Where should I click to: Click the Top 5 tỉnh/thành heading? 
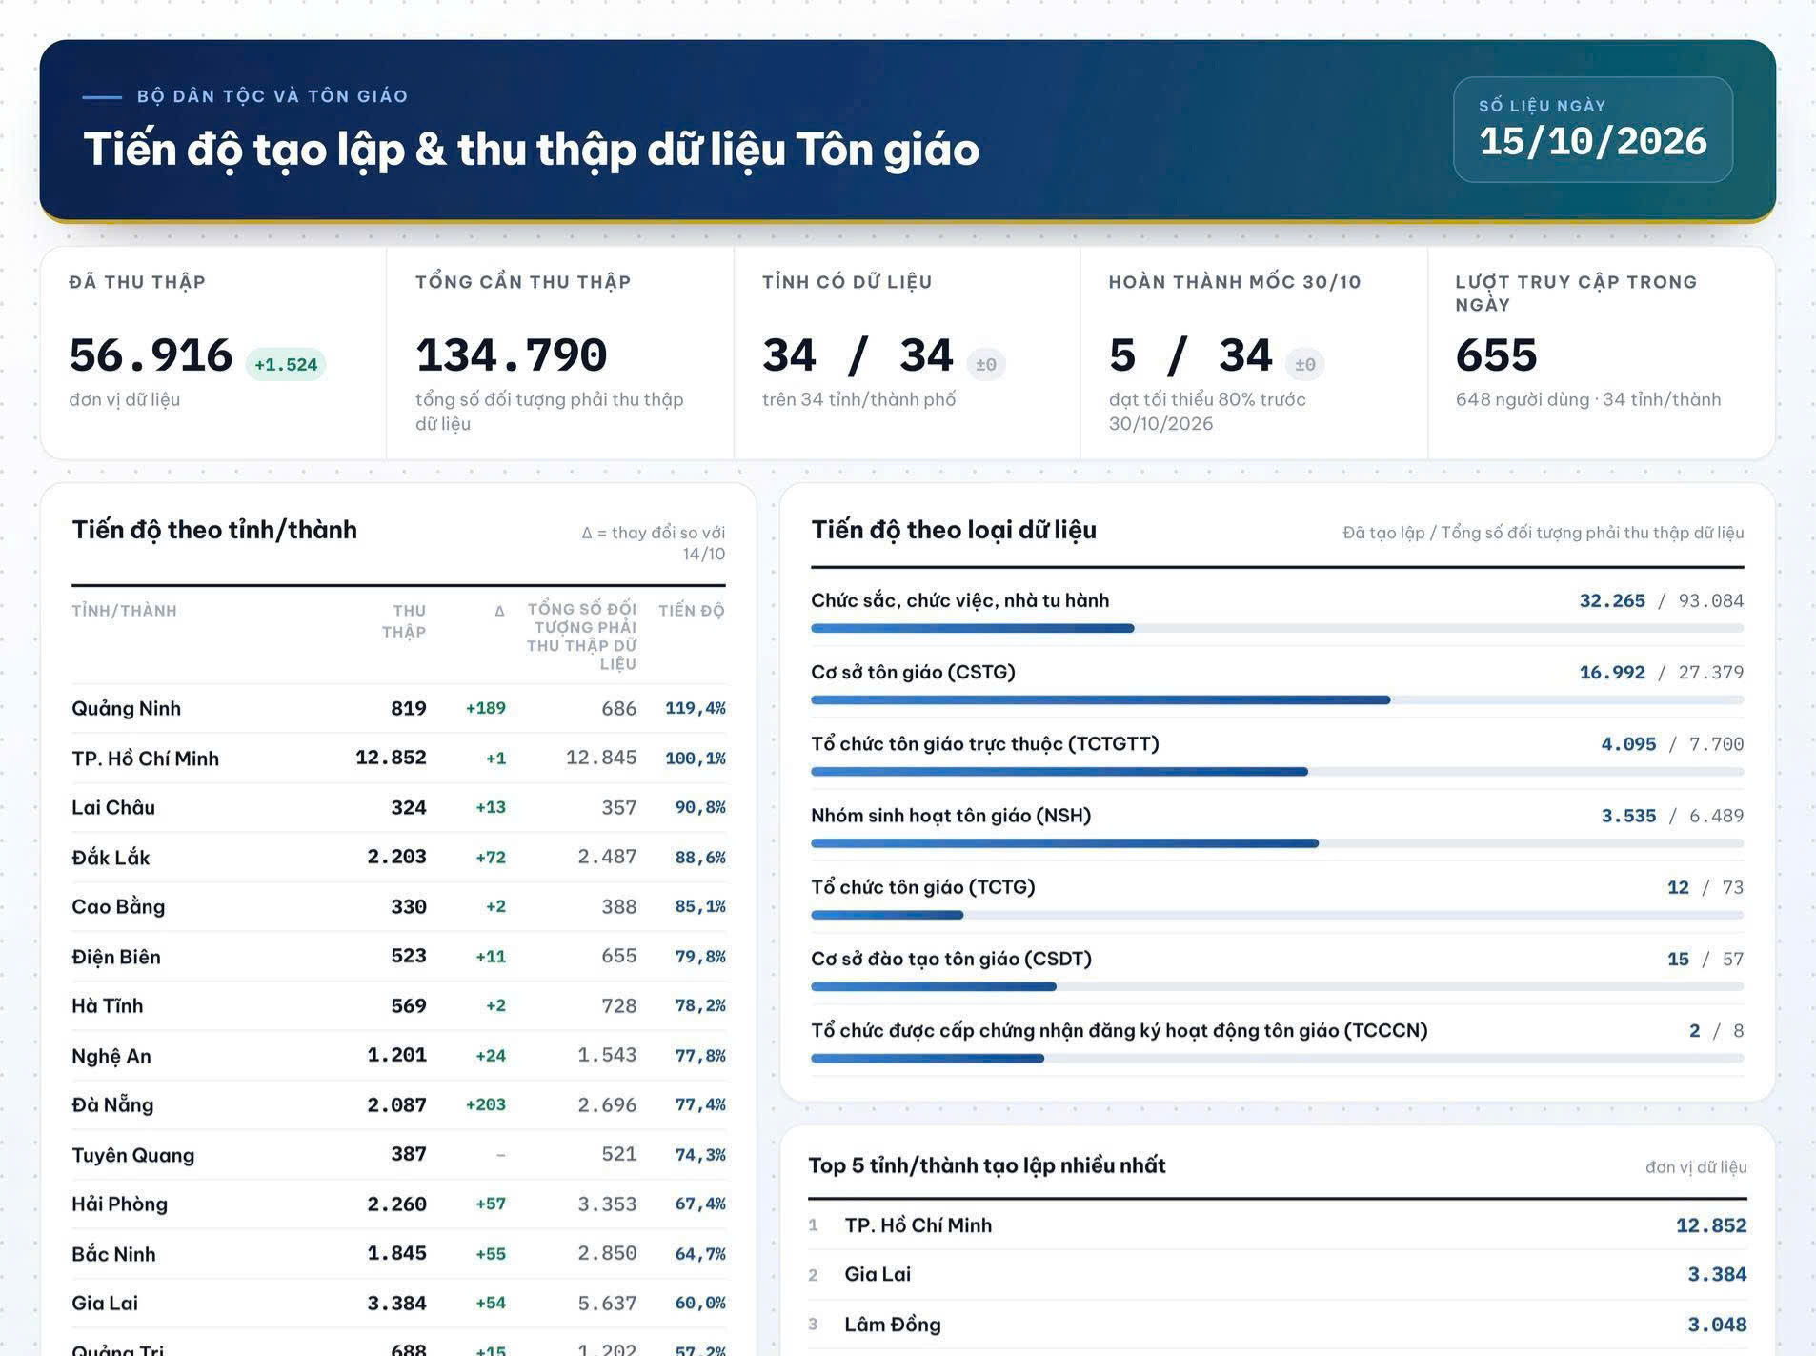tap(987, 1165)
